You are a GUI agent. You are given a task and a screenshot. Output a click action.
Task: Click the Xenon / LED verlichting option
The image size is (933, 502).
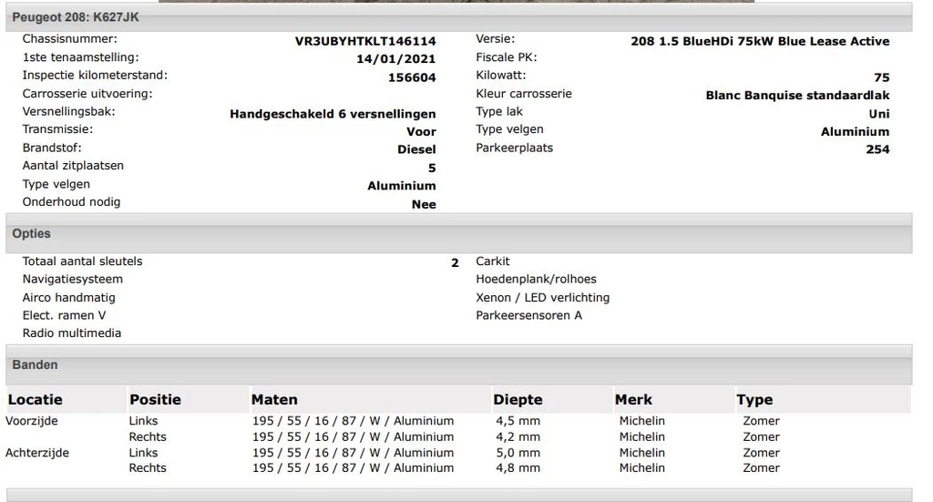[x=542, y=298]
